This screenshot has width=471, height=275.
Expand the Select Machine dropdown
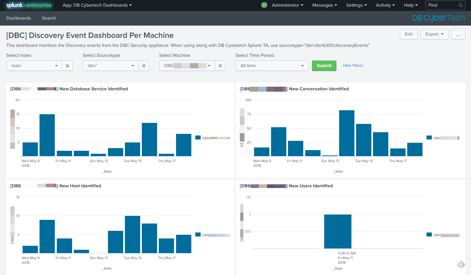(187, 66)
